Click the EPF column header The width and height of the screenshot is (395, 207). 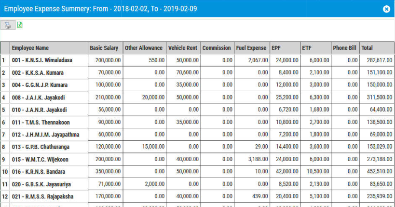[x=277, y=48]
